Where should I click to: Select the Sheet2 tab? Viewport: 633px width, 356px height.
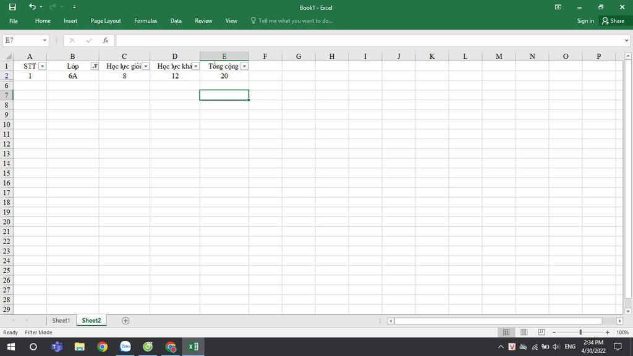point(91,321)
